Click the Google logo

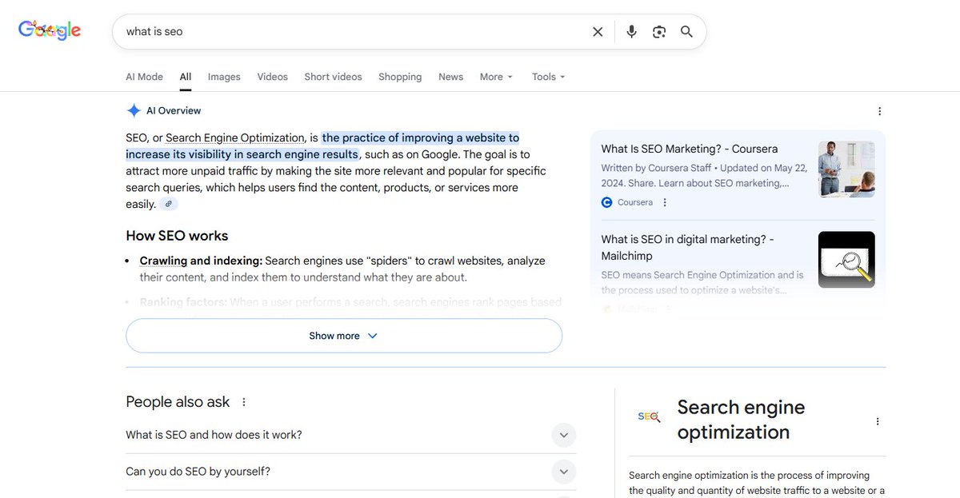(50, 31)
